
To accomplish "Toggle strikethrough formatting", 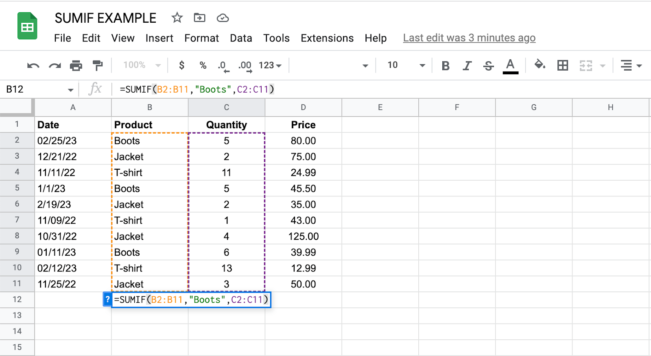I will (489, 65).
